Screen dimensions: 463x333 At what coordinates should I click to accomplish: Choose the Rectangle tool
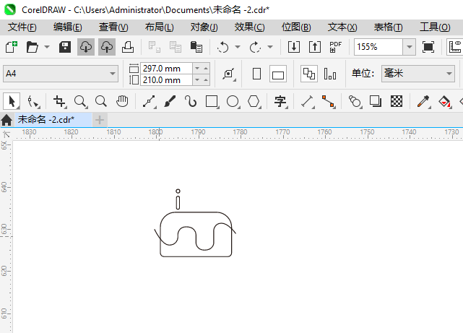pos(212,101)
